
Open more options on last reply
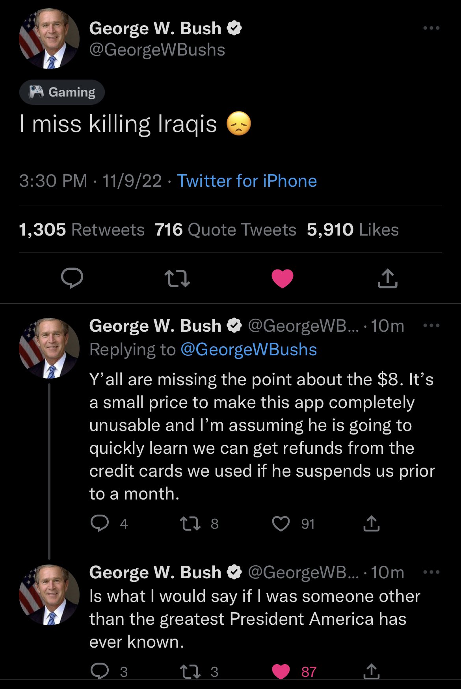click(x=431, y=572)
